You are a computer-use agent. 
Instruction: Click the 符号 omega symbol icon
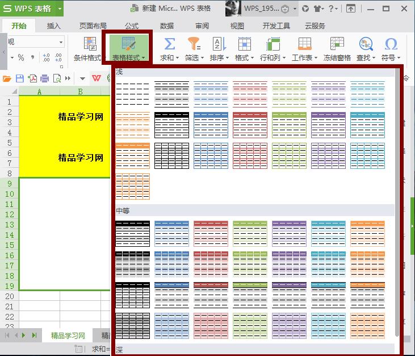click(x=391, y=44)
